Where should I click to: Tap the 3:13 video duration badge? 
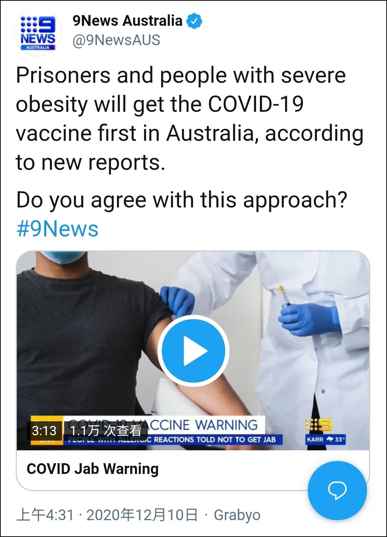pos(44,431)
